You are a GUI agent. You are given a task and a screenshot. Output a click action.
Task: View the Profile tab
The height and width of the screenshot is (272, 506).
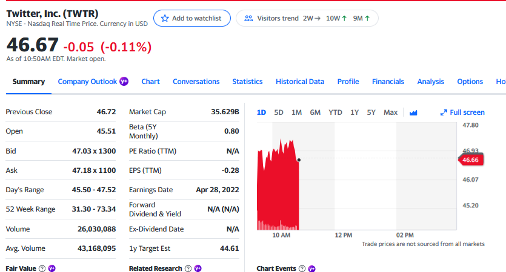click(348, 82)
